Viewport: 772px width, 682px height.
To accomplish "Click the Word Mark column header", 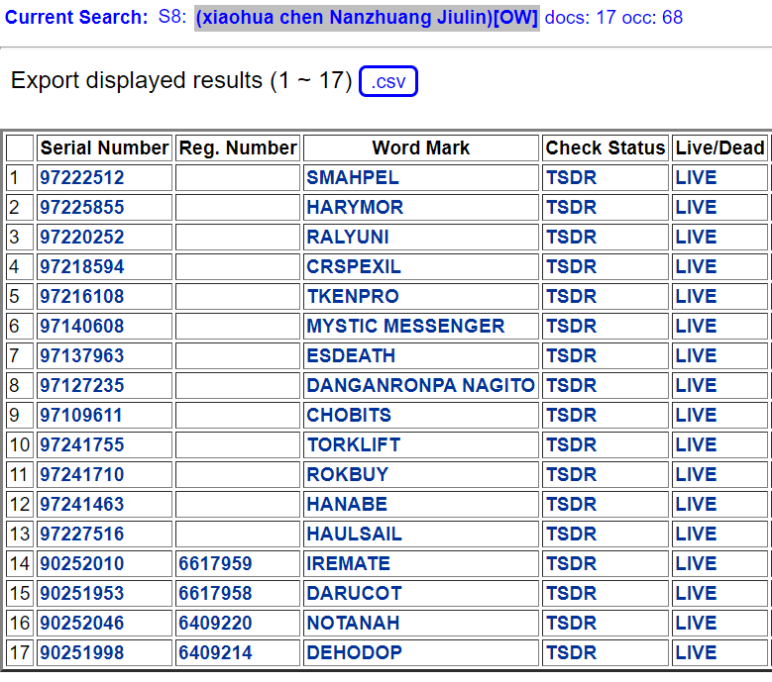I will coord(421,147).
